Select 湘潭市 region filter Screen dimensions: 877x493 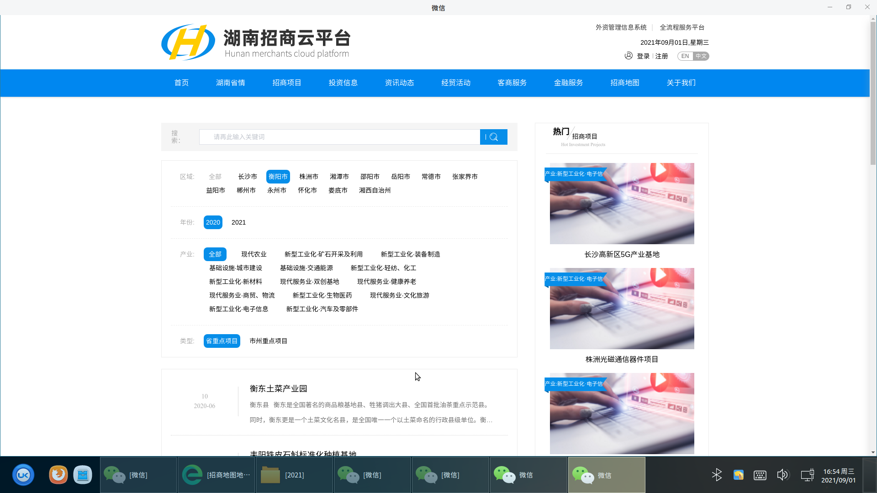(339, 177)
